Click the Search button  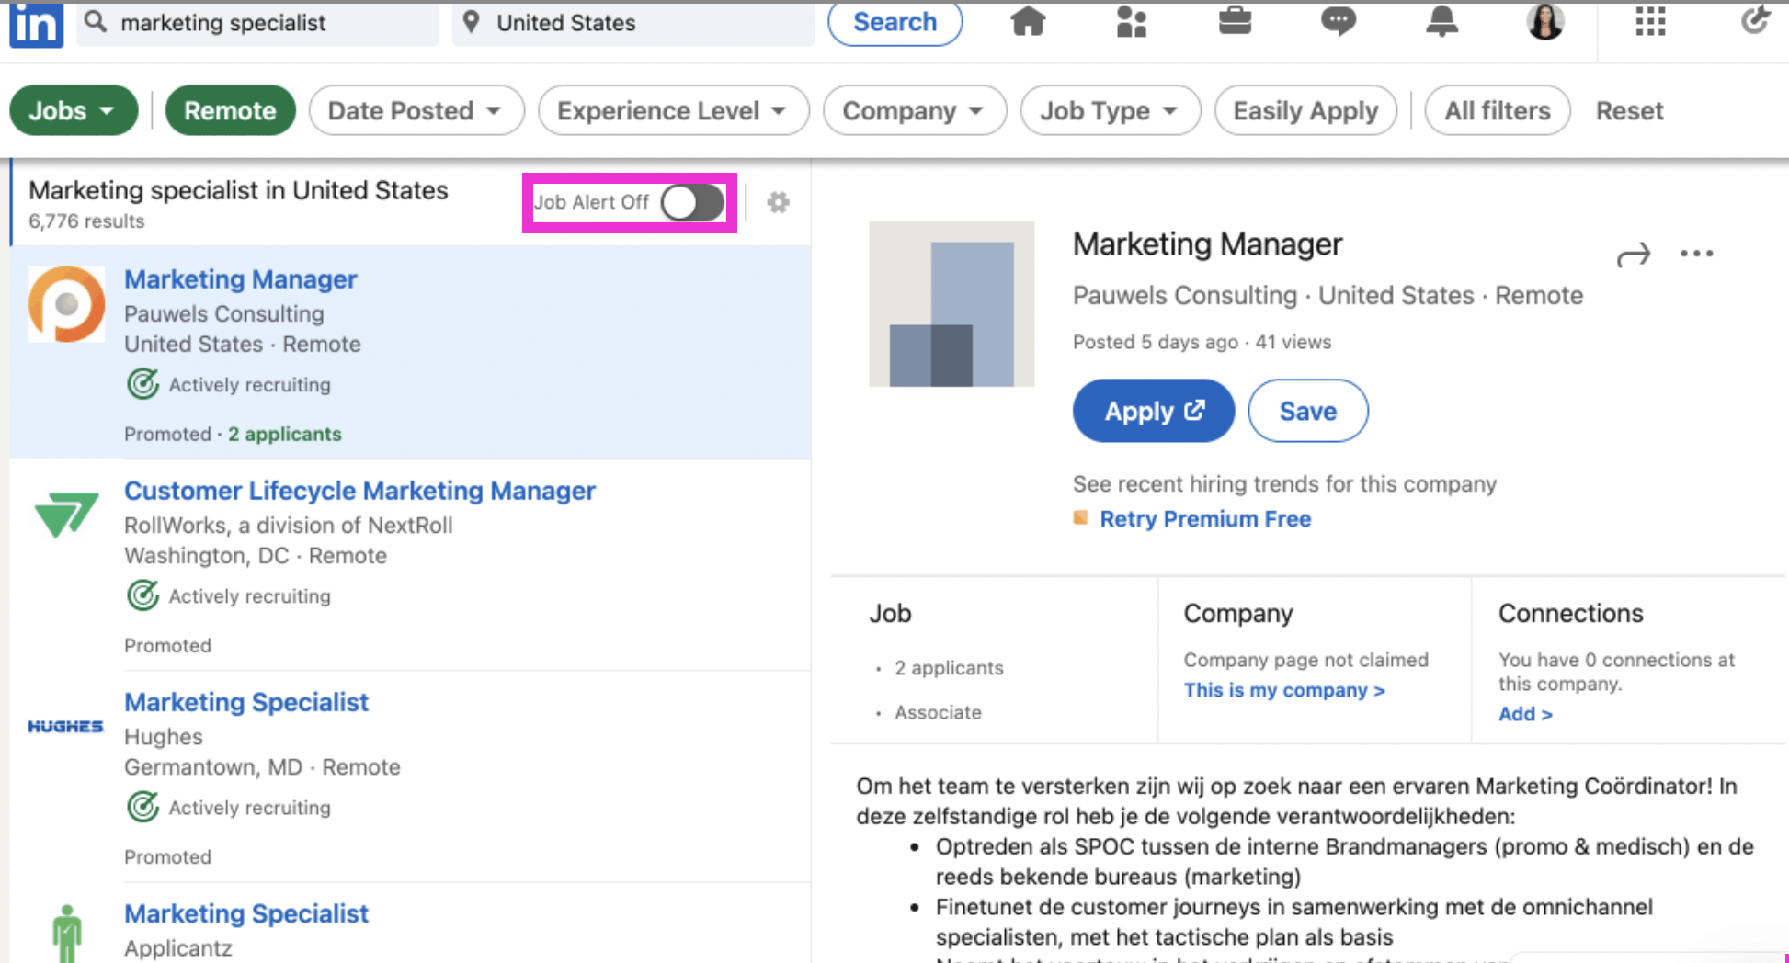(x=894, y=22)
